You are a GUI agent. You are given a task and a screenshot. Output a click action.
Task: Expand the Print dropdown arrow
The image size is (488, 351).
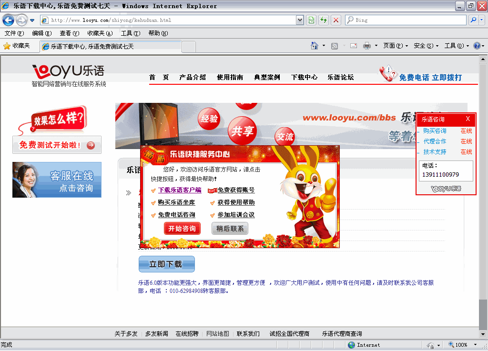376,46
